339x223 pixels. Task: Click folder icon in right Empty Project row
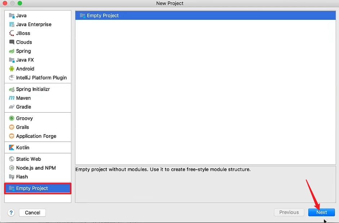coord(82,15)
